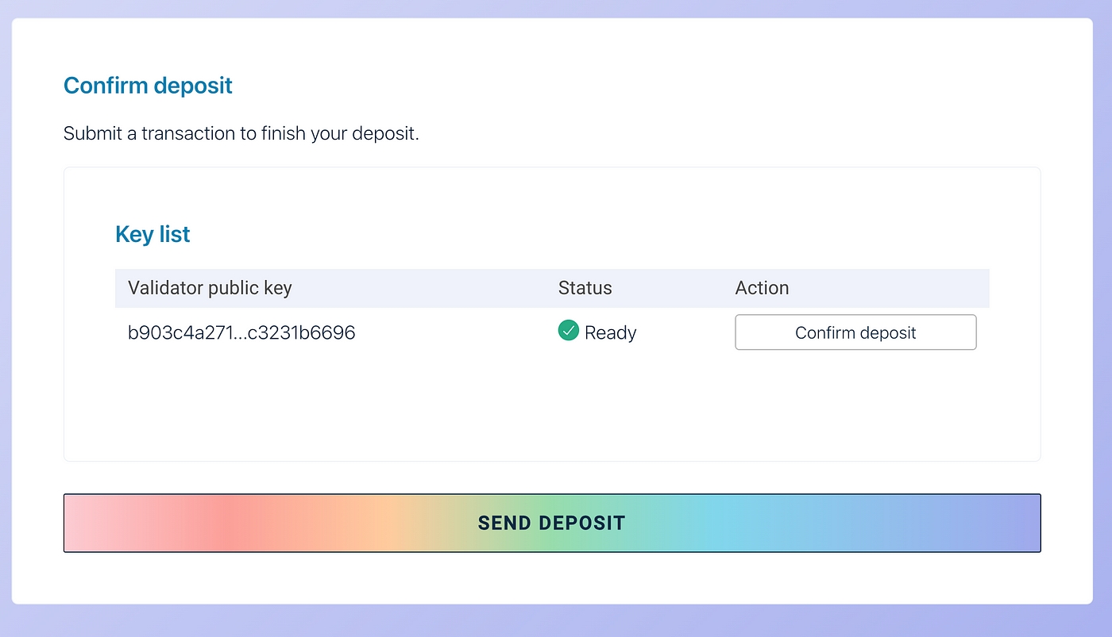Click the Key list section heading
Viewport: 1112px width, 637px height.
click(x=153, y=235)
